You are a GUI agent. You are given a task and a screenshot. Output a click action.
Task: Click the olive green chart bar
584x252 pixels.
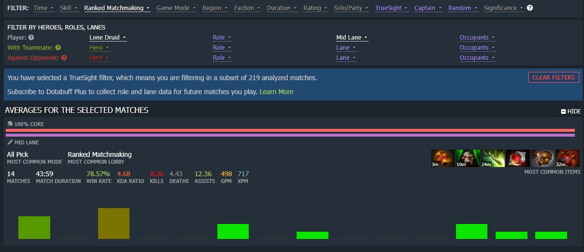coord(34,227)
